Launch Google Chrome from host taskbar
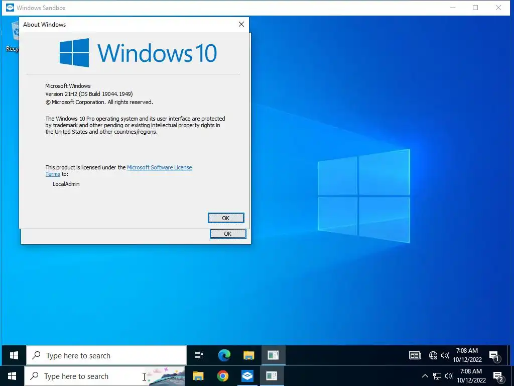Image resolution: width=514 pixels, height=386 pixels. (x=222, y=376)
